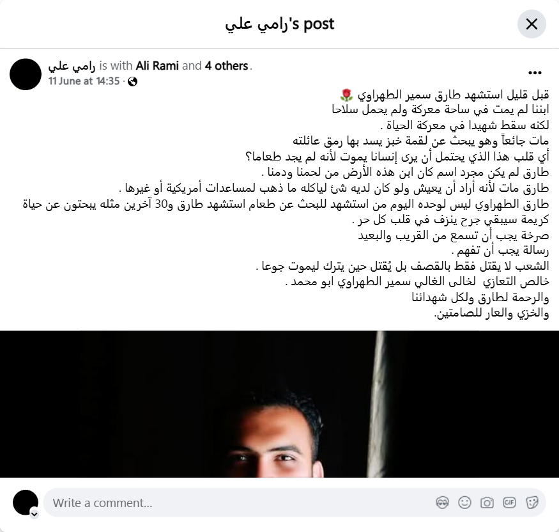Open the tagged profile Ali Rami

coord(157,66)
